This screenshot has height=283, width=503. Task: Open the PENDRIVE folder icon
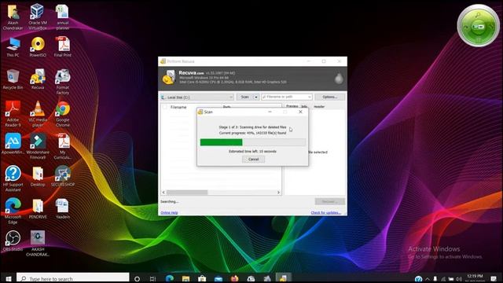38,208
